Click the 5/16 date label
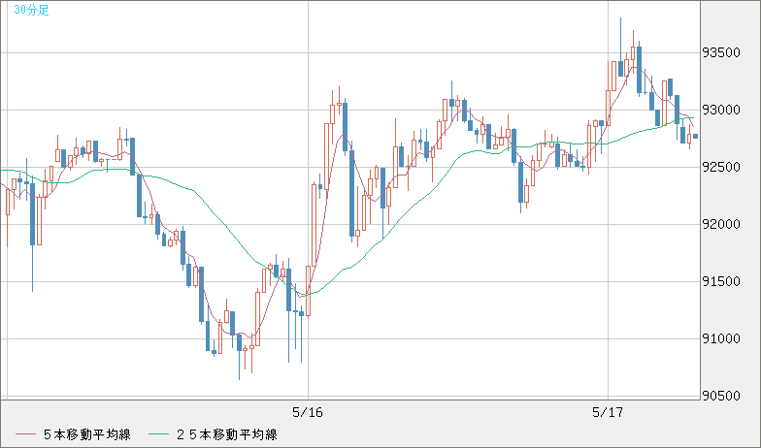761x448 pixels. coord(308,413)
